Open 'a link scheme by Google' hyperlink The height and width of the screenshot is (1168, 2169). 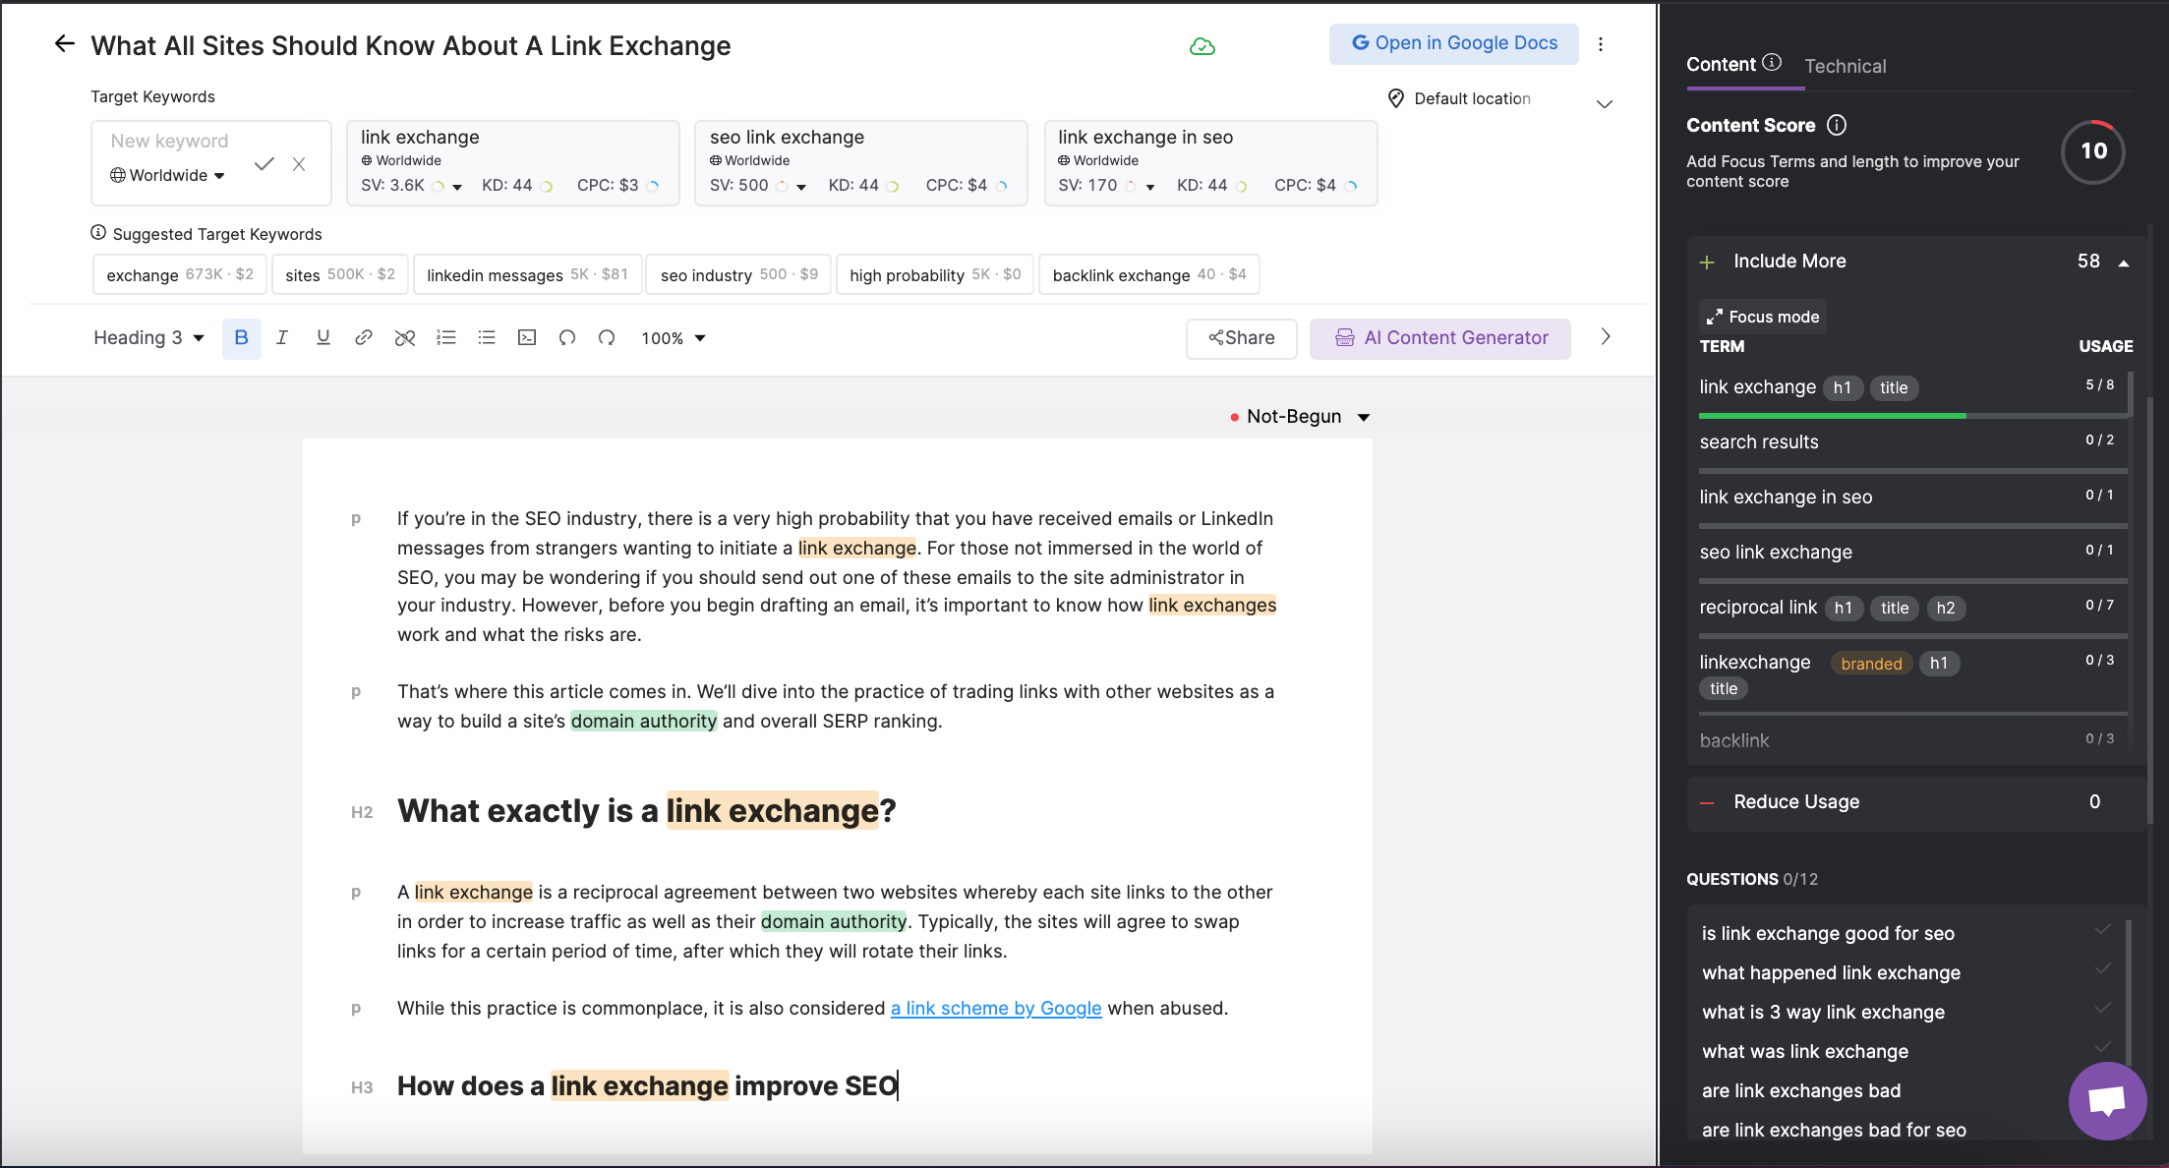995,1008
